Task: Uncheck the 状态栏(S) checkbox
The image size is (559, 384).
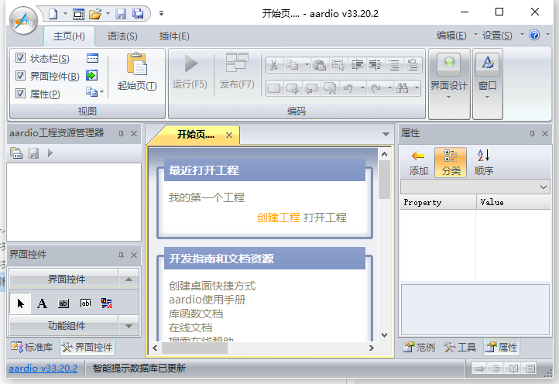Action: pyautogui.click(x=20, y=58)
